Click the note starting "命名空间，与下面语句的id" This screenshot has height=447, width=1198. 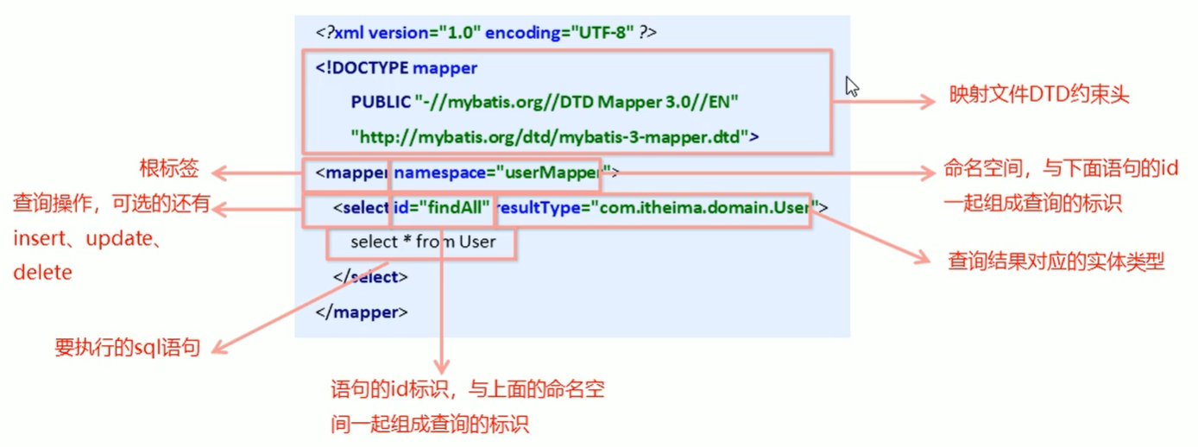(1062, 187)
